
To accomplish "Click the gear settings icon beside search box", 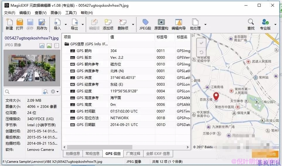I will [x=53, y=91].
